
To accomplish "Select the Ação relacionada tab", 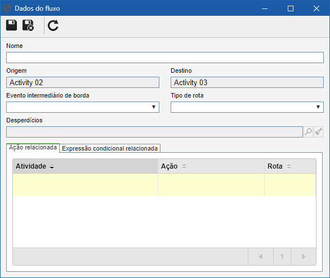I will 33,147.
